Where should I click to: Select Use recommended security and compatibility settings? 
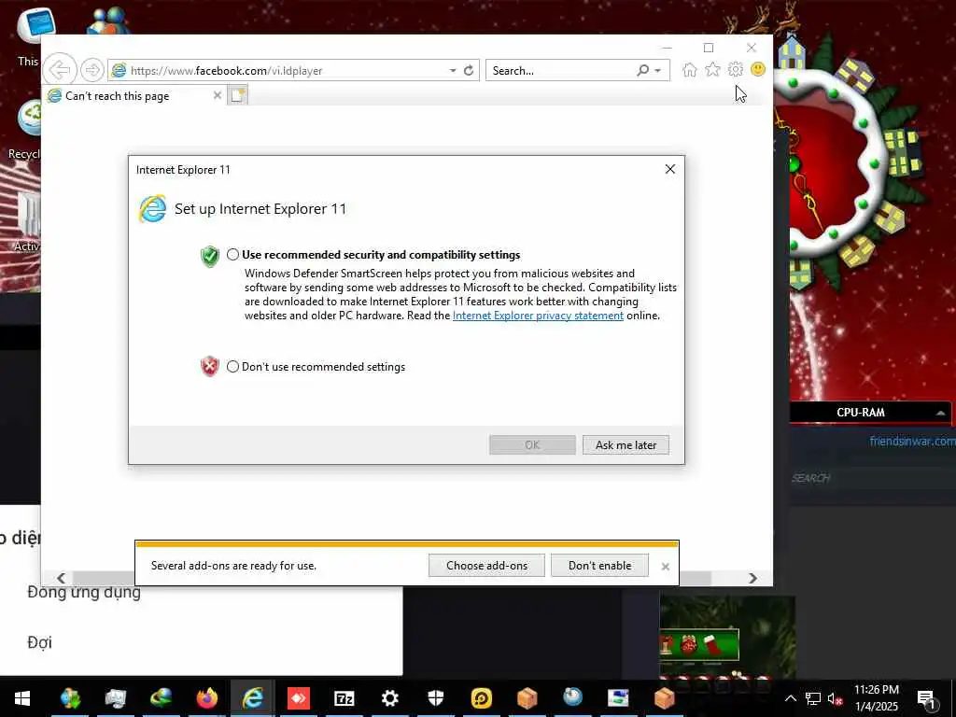[232, 255]
